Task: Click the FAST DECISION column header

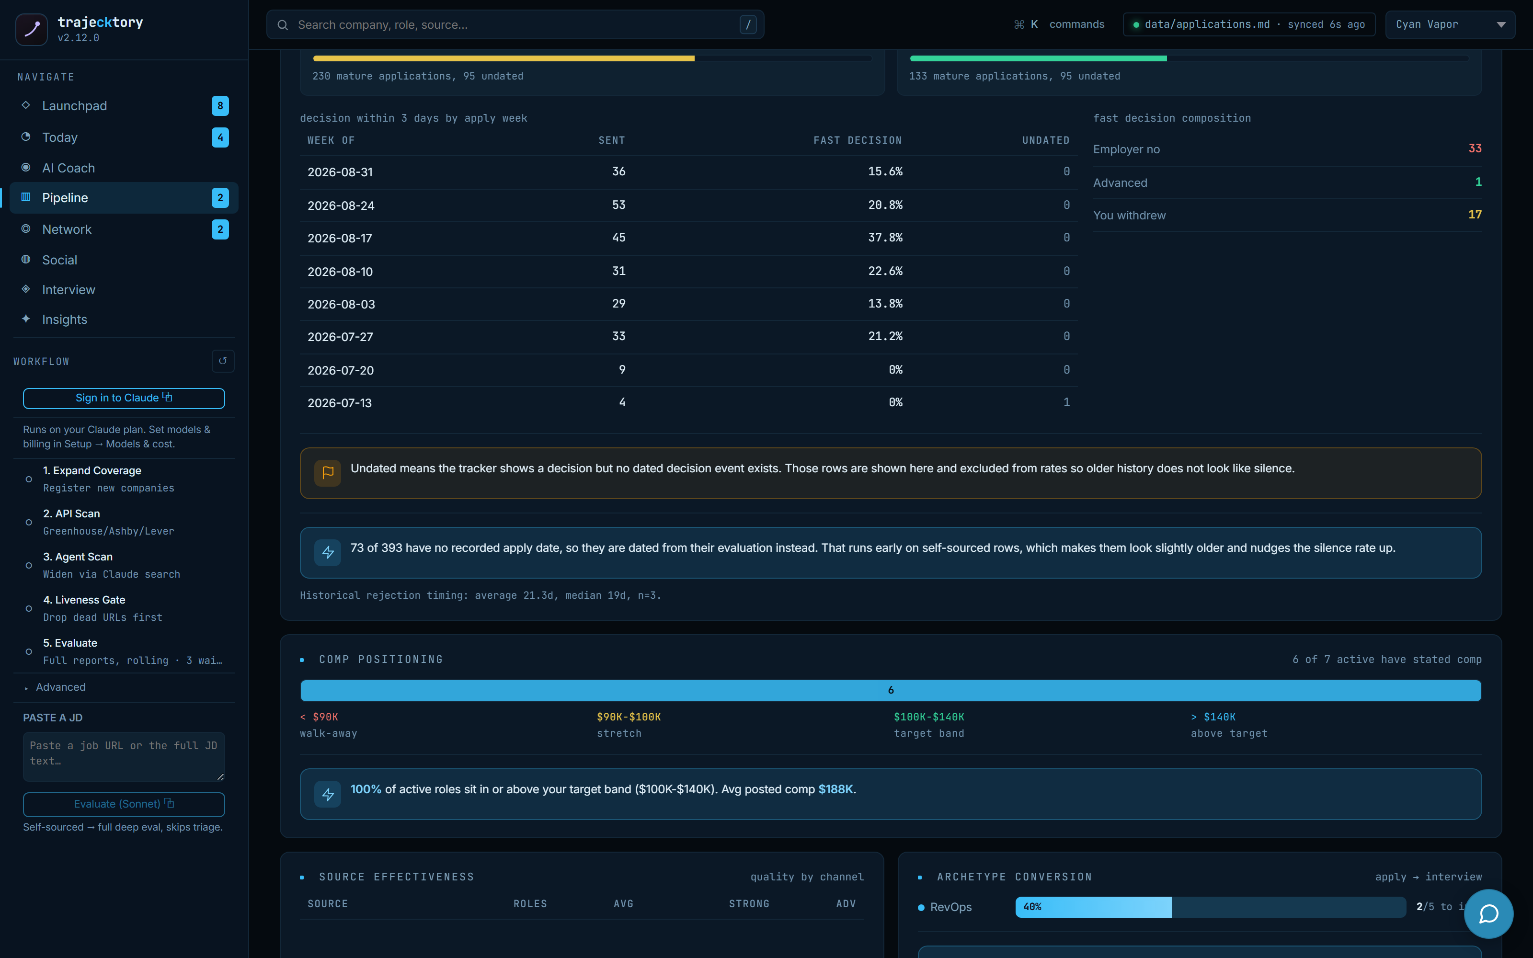Action: (x=858, y=140)
